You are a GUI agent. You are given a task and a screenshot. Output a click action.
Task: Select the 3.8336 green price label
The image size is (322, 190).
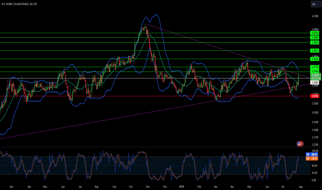click(x=315, y=59)
